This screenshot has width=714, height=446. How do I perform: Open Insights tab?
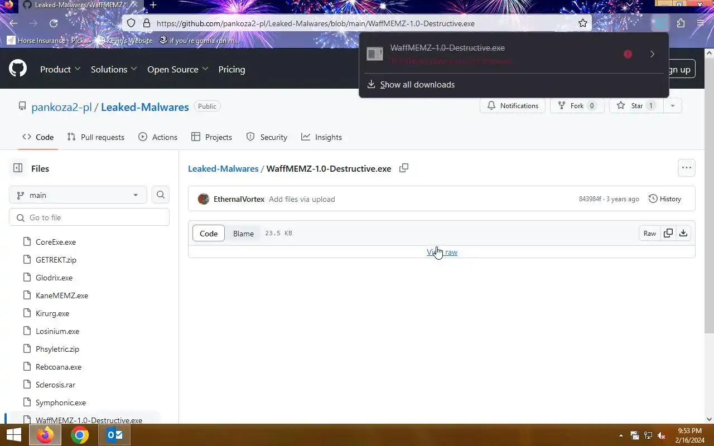(x=321, y=137)
